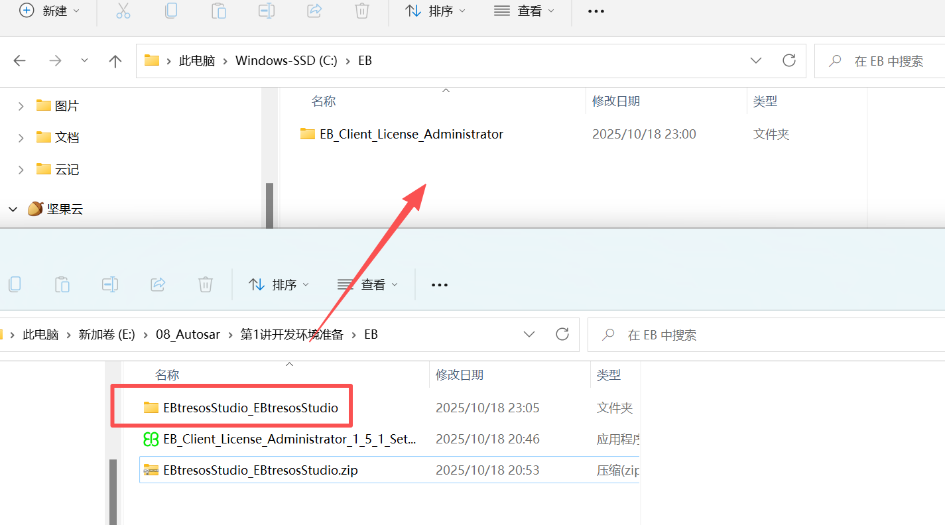945x525 pixels.
Task: Click the Rename icon in bottom window toolbar
Action: [110, 284]
